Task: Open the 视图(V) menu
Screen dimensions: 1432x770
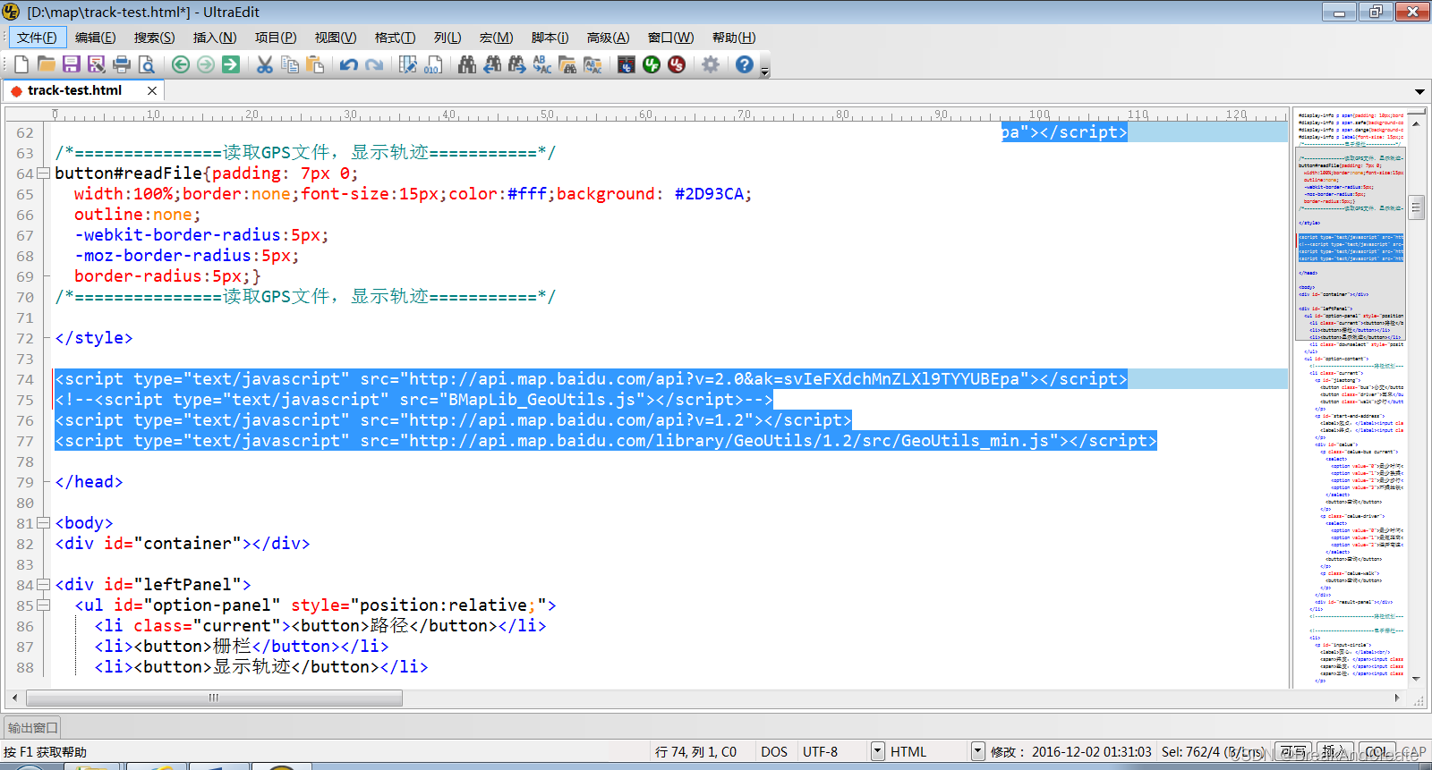Action: point(336,38)
